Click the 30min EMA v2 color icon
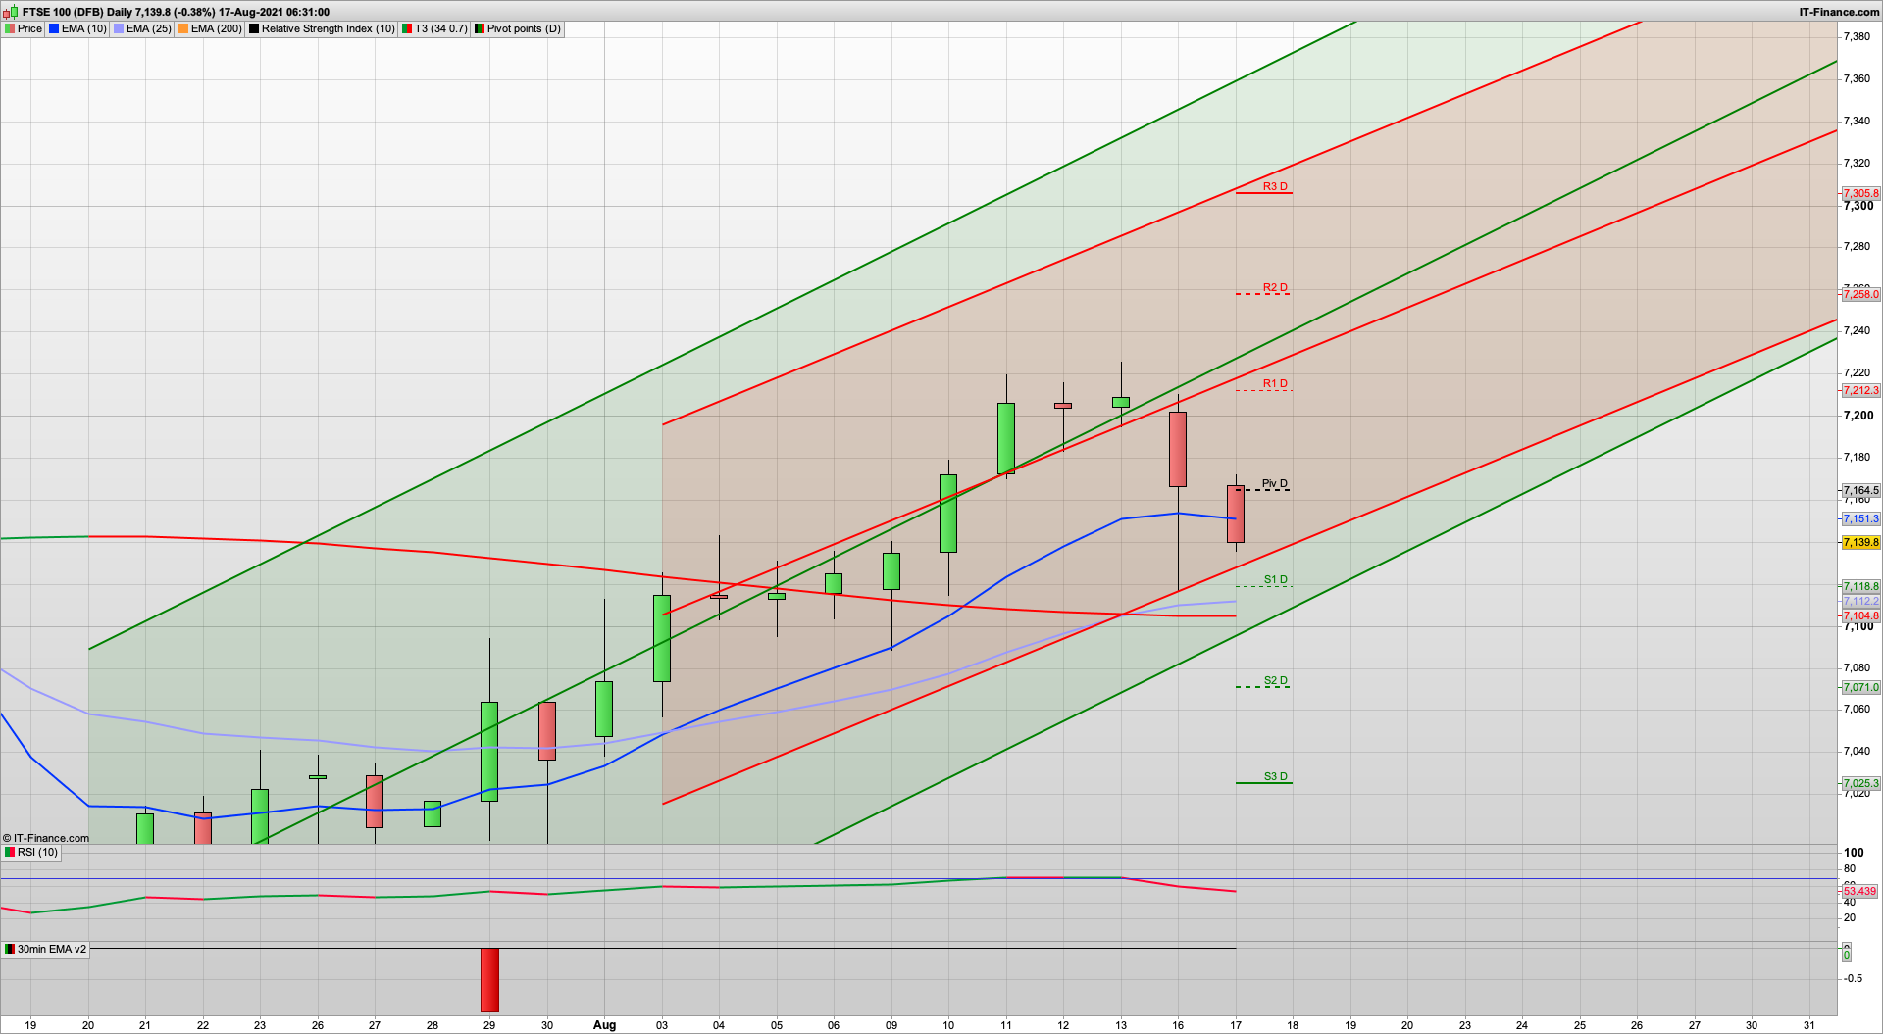The height and width of the screenshot is (1034, 1883). click(10, 950)
